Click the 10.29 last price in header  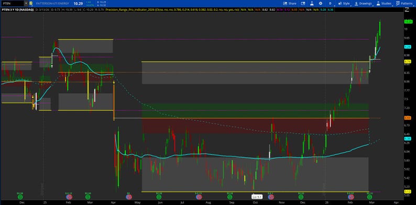(78, 4)
